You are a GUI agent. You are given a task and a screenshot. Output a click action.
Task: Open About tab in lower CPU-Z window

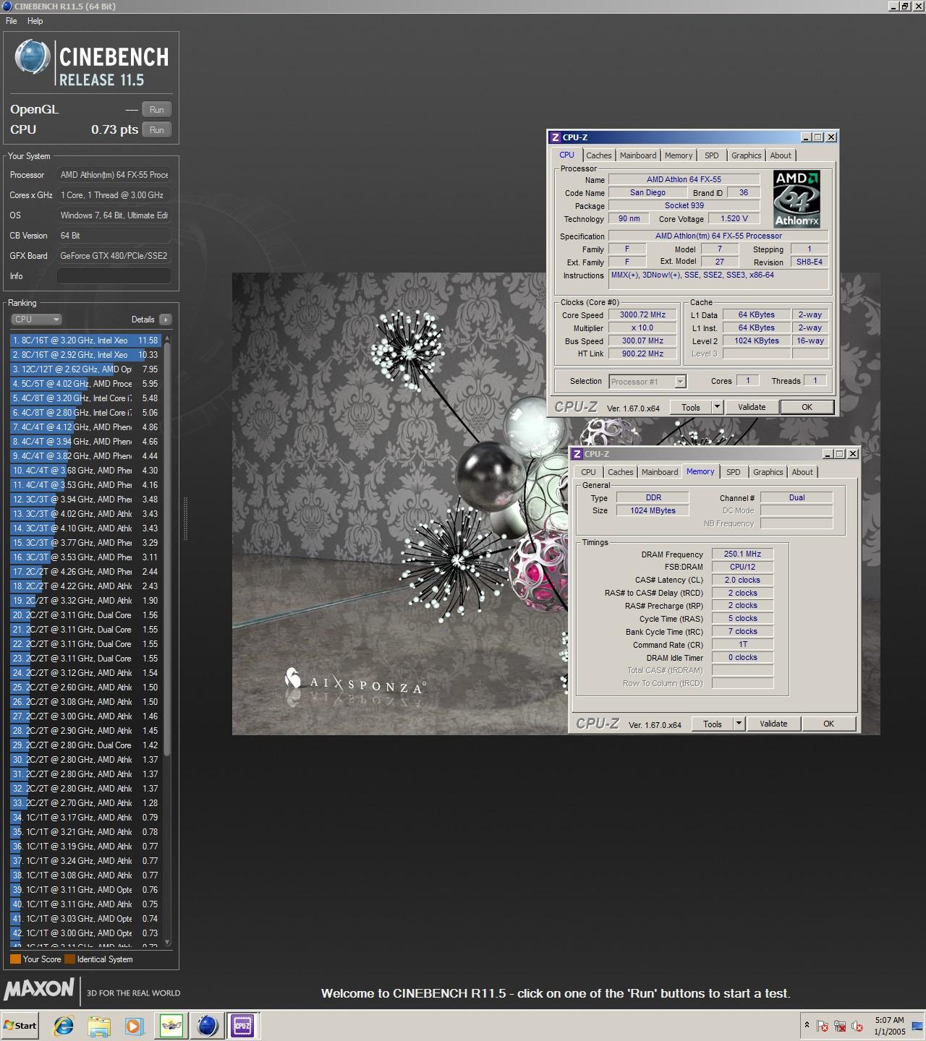(802, 472)
